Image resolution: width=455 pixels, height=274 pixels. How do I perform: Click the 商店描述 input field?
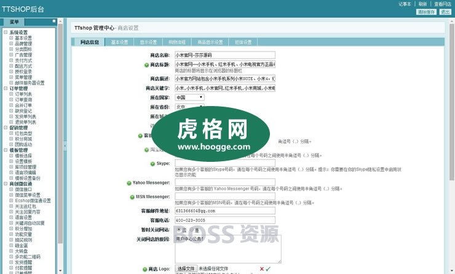[x=225, y=78]
